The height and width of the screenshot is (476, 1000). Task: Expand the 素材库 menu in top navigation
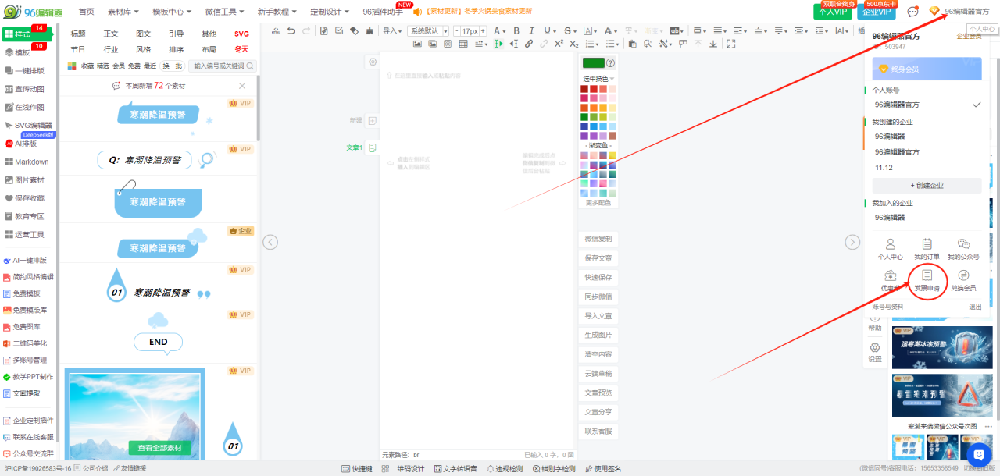[x=123, y=12]
